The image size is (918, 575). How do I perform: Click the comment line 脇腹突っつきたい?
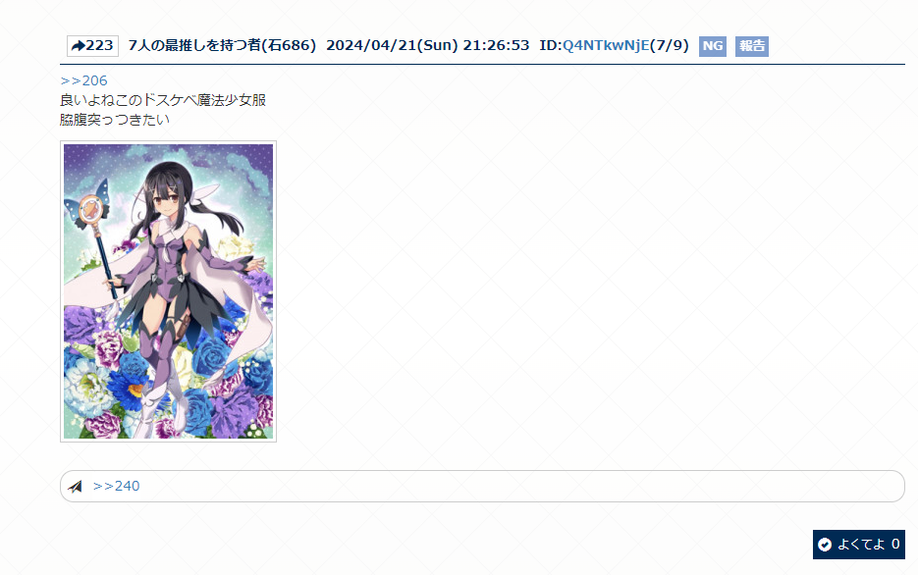tap(115, 120)
